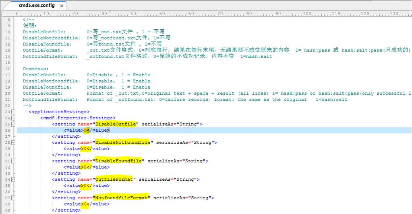Place cursor on the Comments: line
This screenshot has height=214, width=412.
[35, 69]
